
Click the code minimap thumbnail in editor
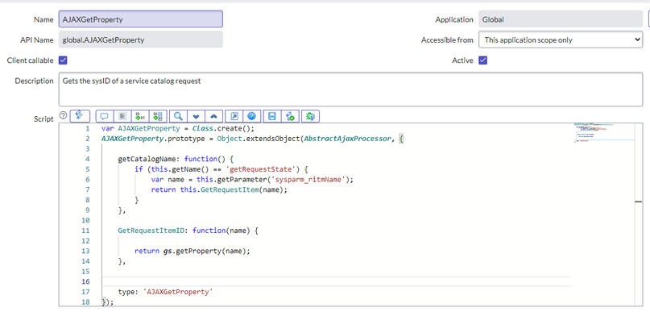tap(603, 133)
